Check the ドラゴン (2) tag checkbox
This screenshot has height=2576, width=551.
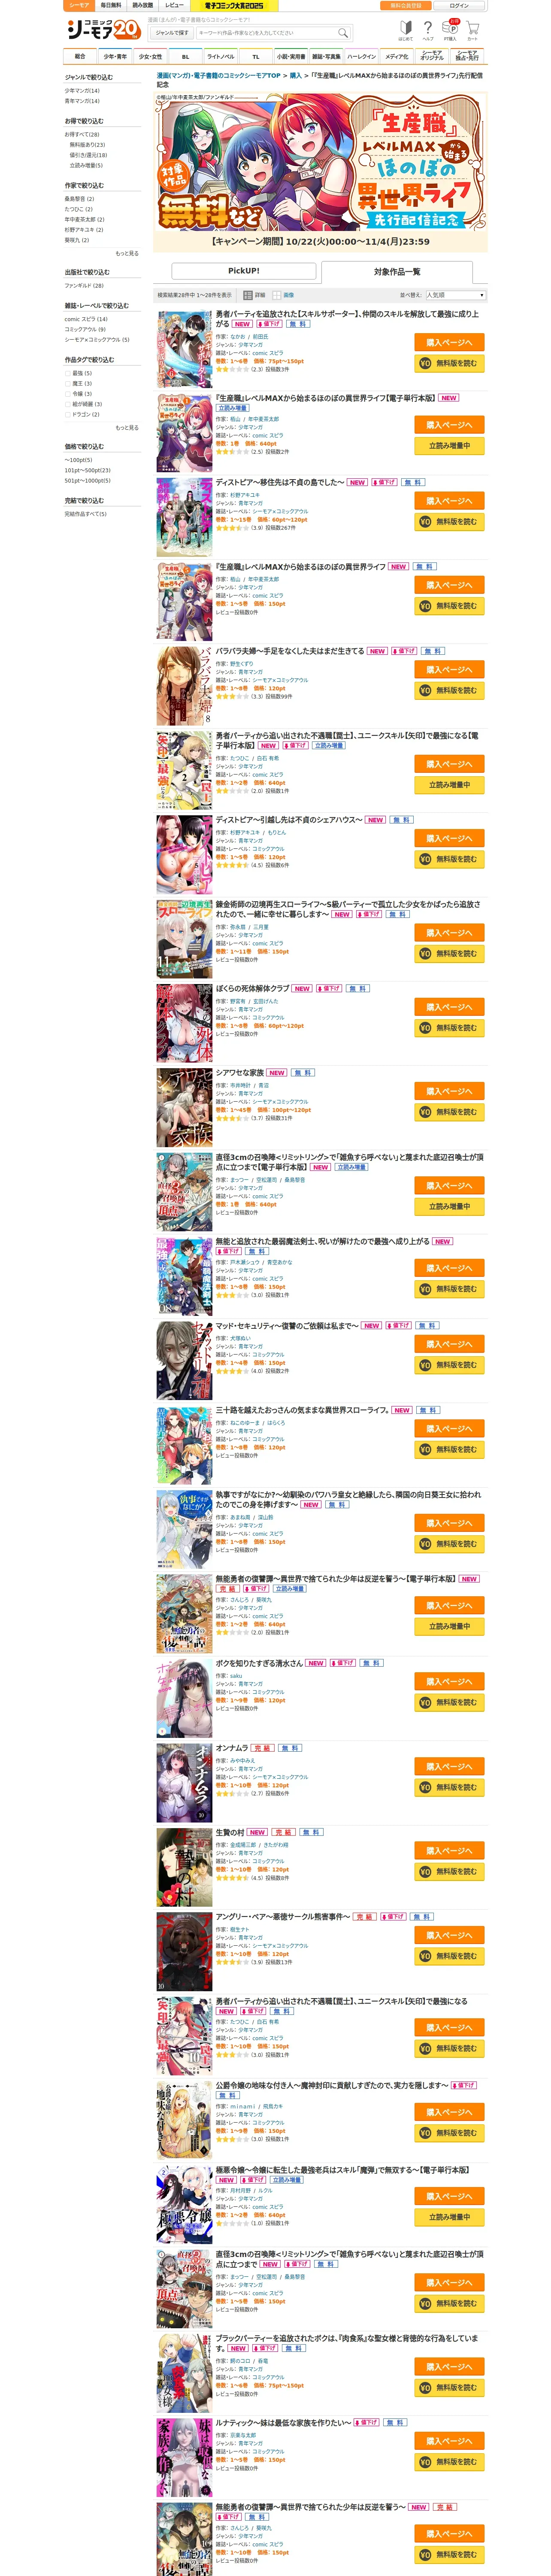click(x=68, y=414)
